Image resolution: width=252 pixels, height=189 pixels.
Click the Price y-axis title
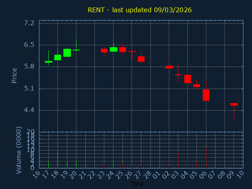click(x=15, y=75)
